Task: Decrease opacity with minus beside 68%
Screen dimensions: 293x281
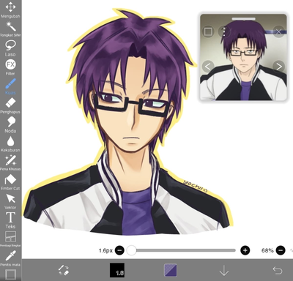Action: 281,250
